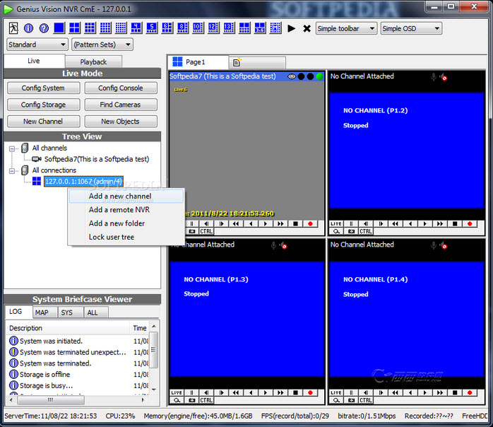Image resolution: width=493 pixels, height=427 pixels.
Task: Click the add new page tab icon
Action: [x=237, y=62]
